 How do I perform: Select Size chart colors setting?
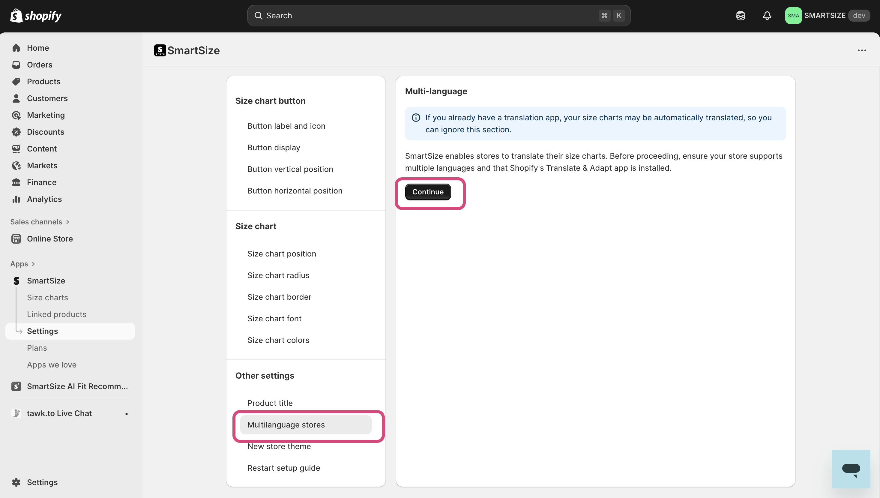point(278,340)
